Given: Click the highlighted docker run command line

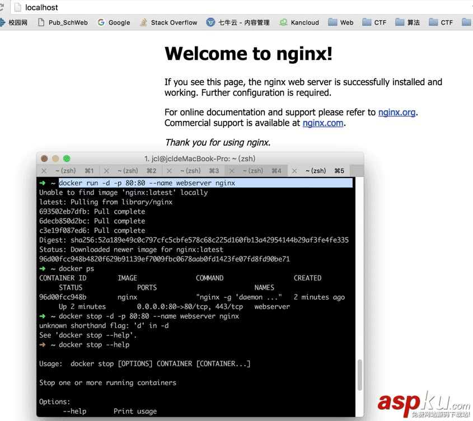Looking at the screenshot, I should (205, 183).
